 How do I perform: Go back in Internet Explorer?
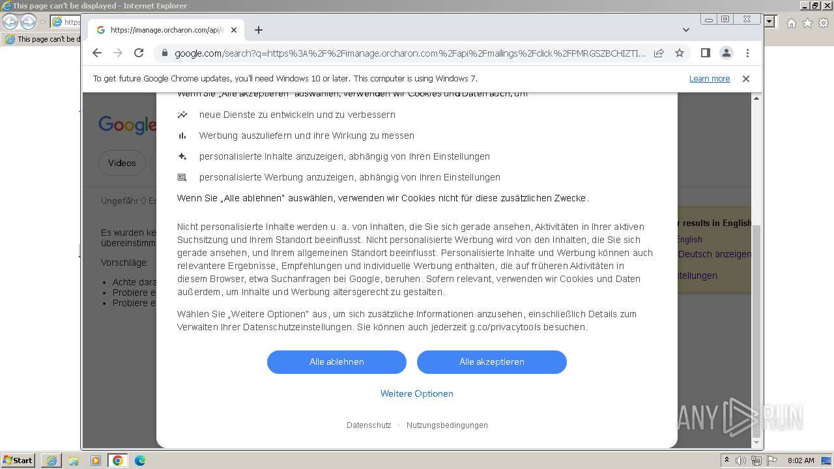tap(10, 22)
